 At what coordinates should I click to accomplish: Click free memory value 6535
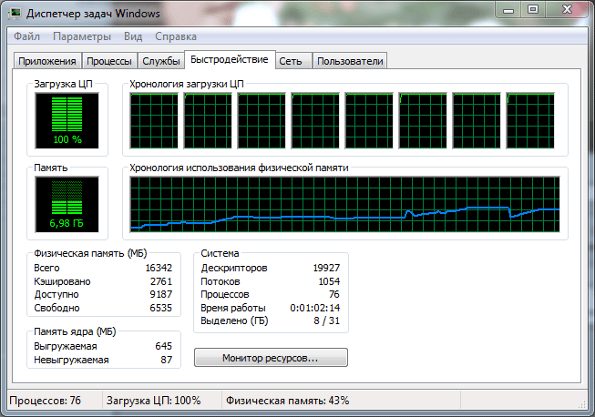click(x=161, y=308)
